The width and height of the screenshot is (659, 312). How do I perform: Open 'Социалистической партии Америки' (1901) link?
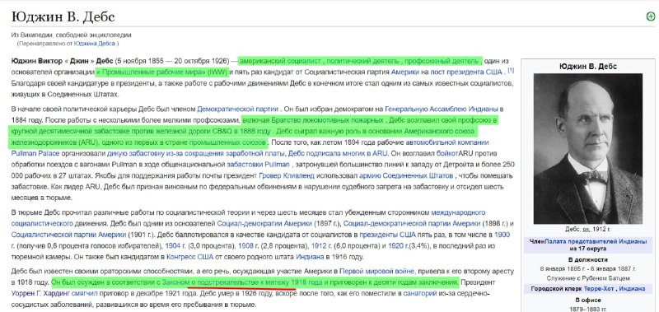(68, 235)
